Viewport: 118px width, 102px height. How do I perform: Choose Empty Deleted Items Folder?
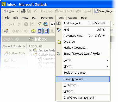tap(83, 54)
